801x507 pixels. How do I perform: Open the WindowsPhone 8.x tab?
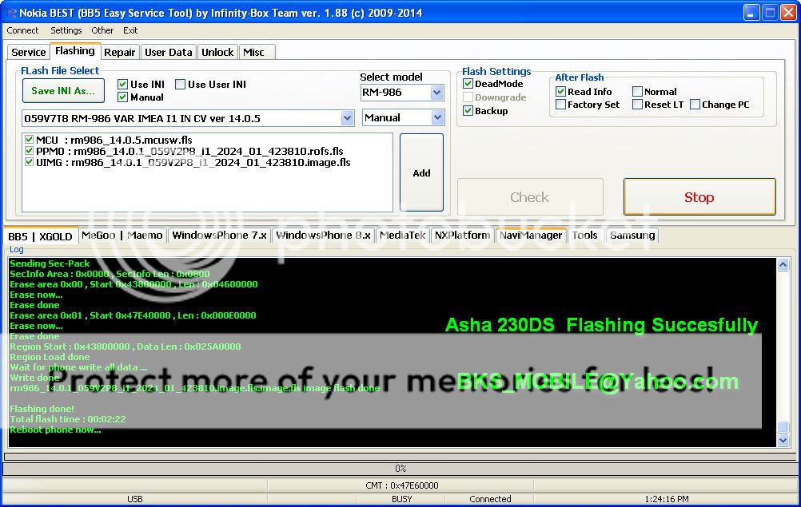pos(324,236)
